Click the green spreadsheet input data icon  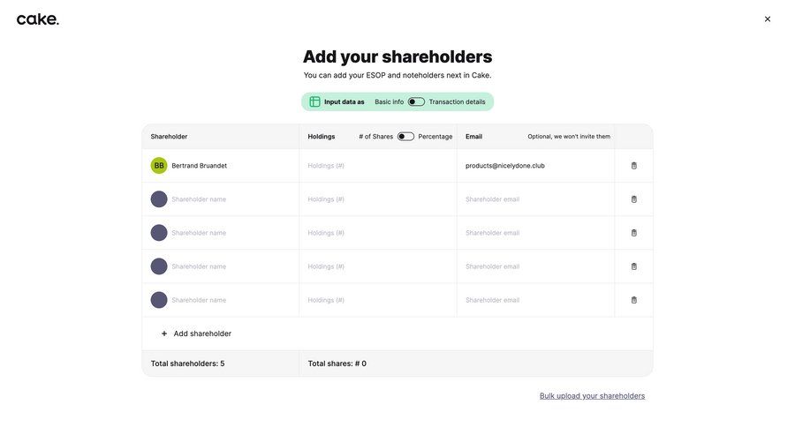tap(314, 101)
